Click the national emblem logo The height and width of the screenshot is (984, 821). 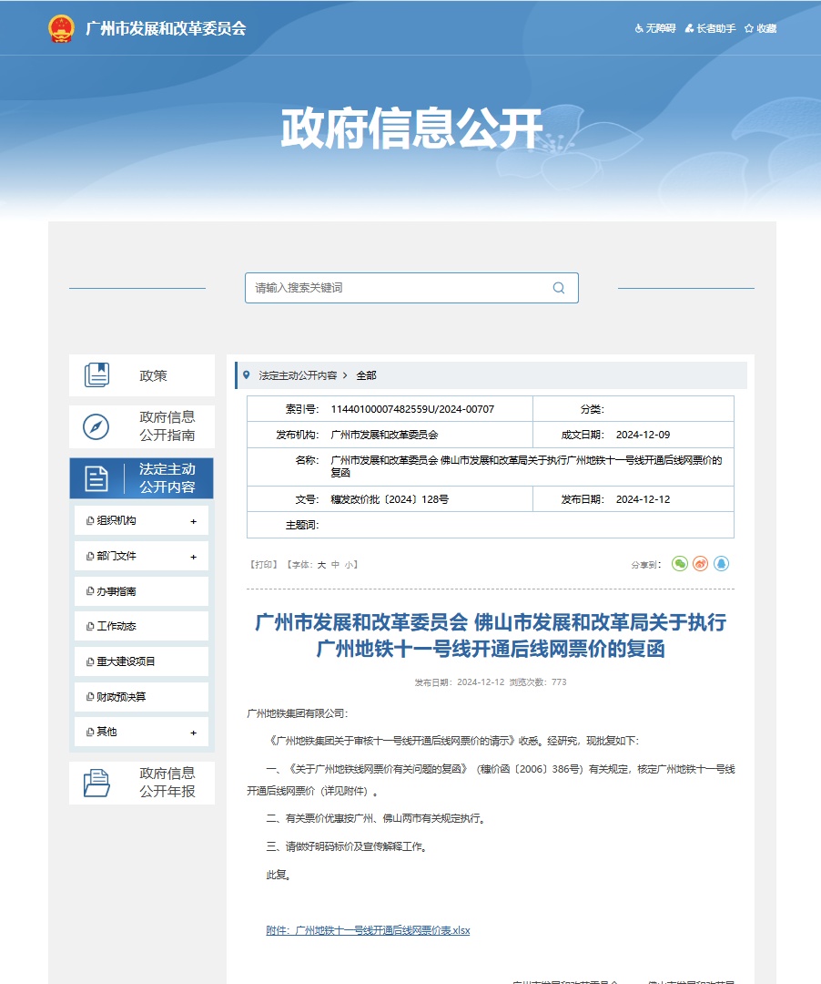(60, 27)
